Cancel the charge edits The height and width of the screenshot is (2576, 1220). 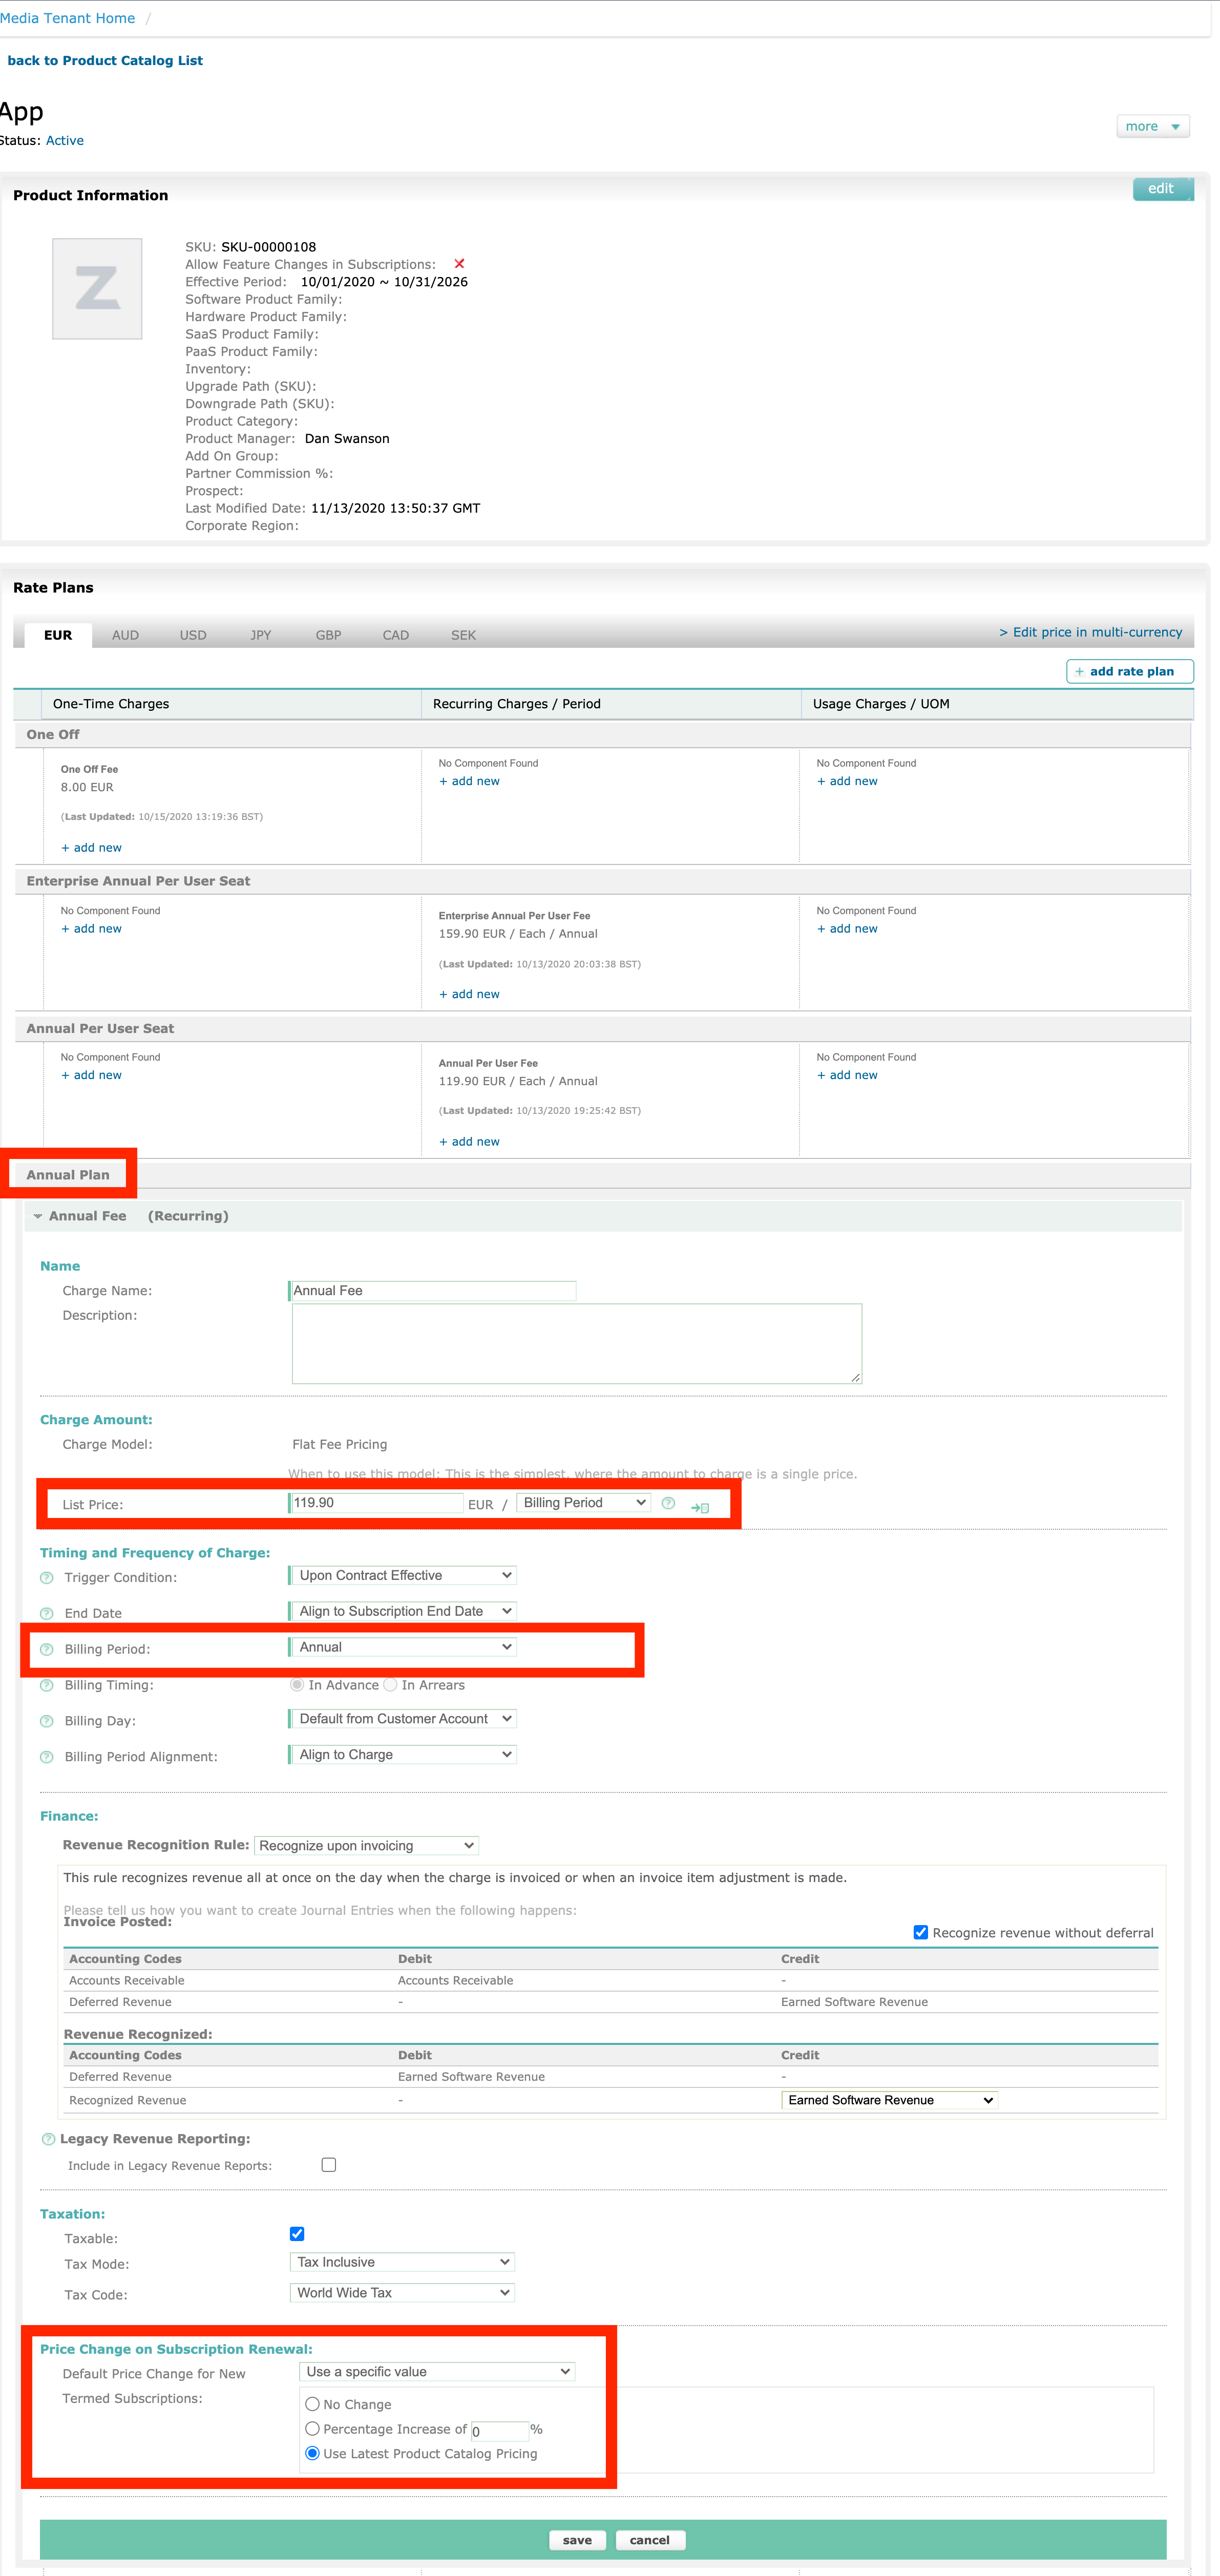tap(650, 2540)
